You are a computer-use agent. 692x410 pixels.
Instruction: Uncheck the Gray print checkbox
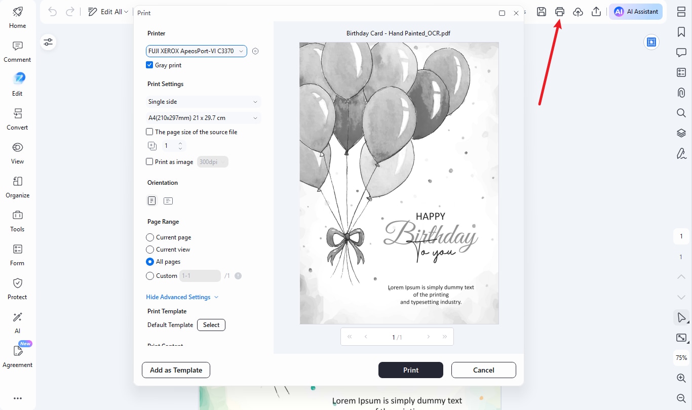[x=149, y=65]
